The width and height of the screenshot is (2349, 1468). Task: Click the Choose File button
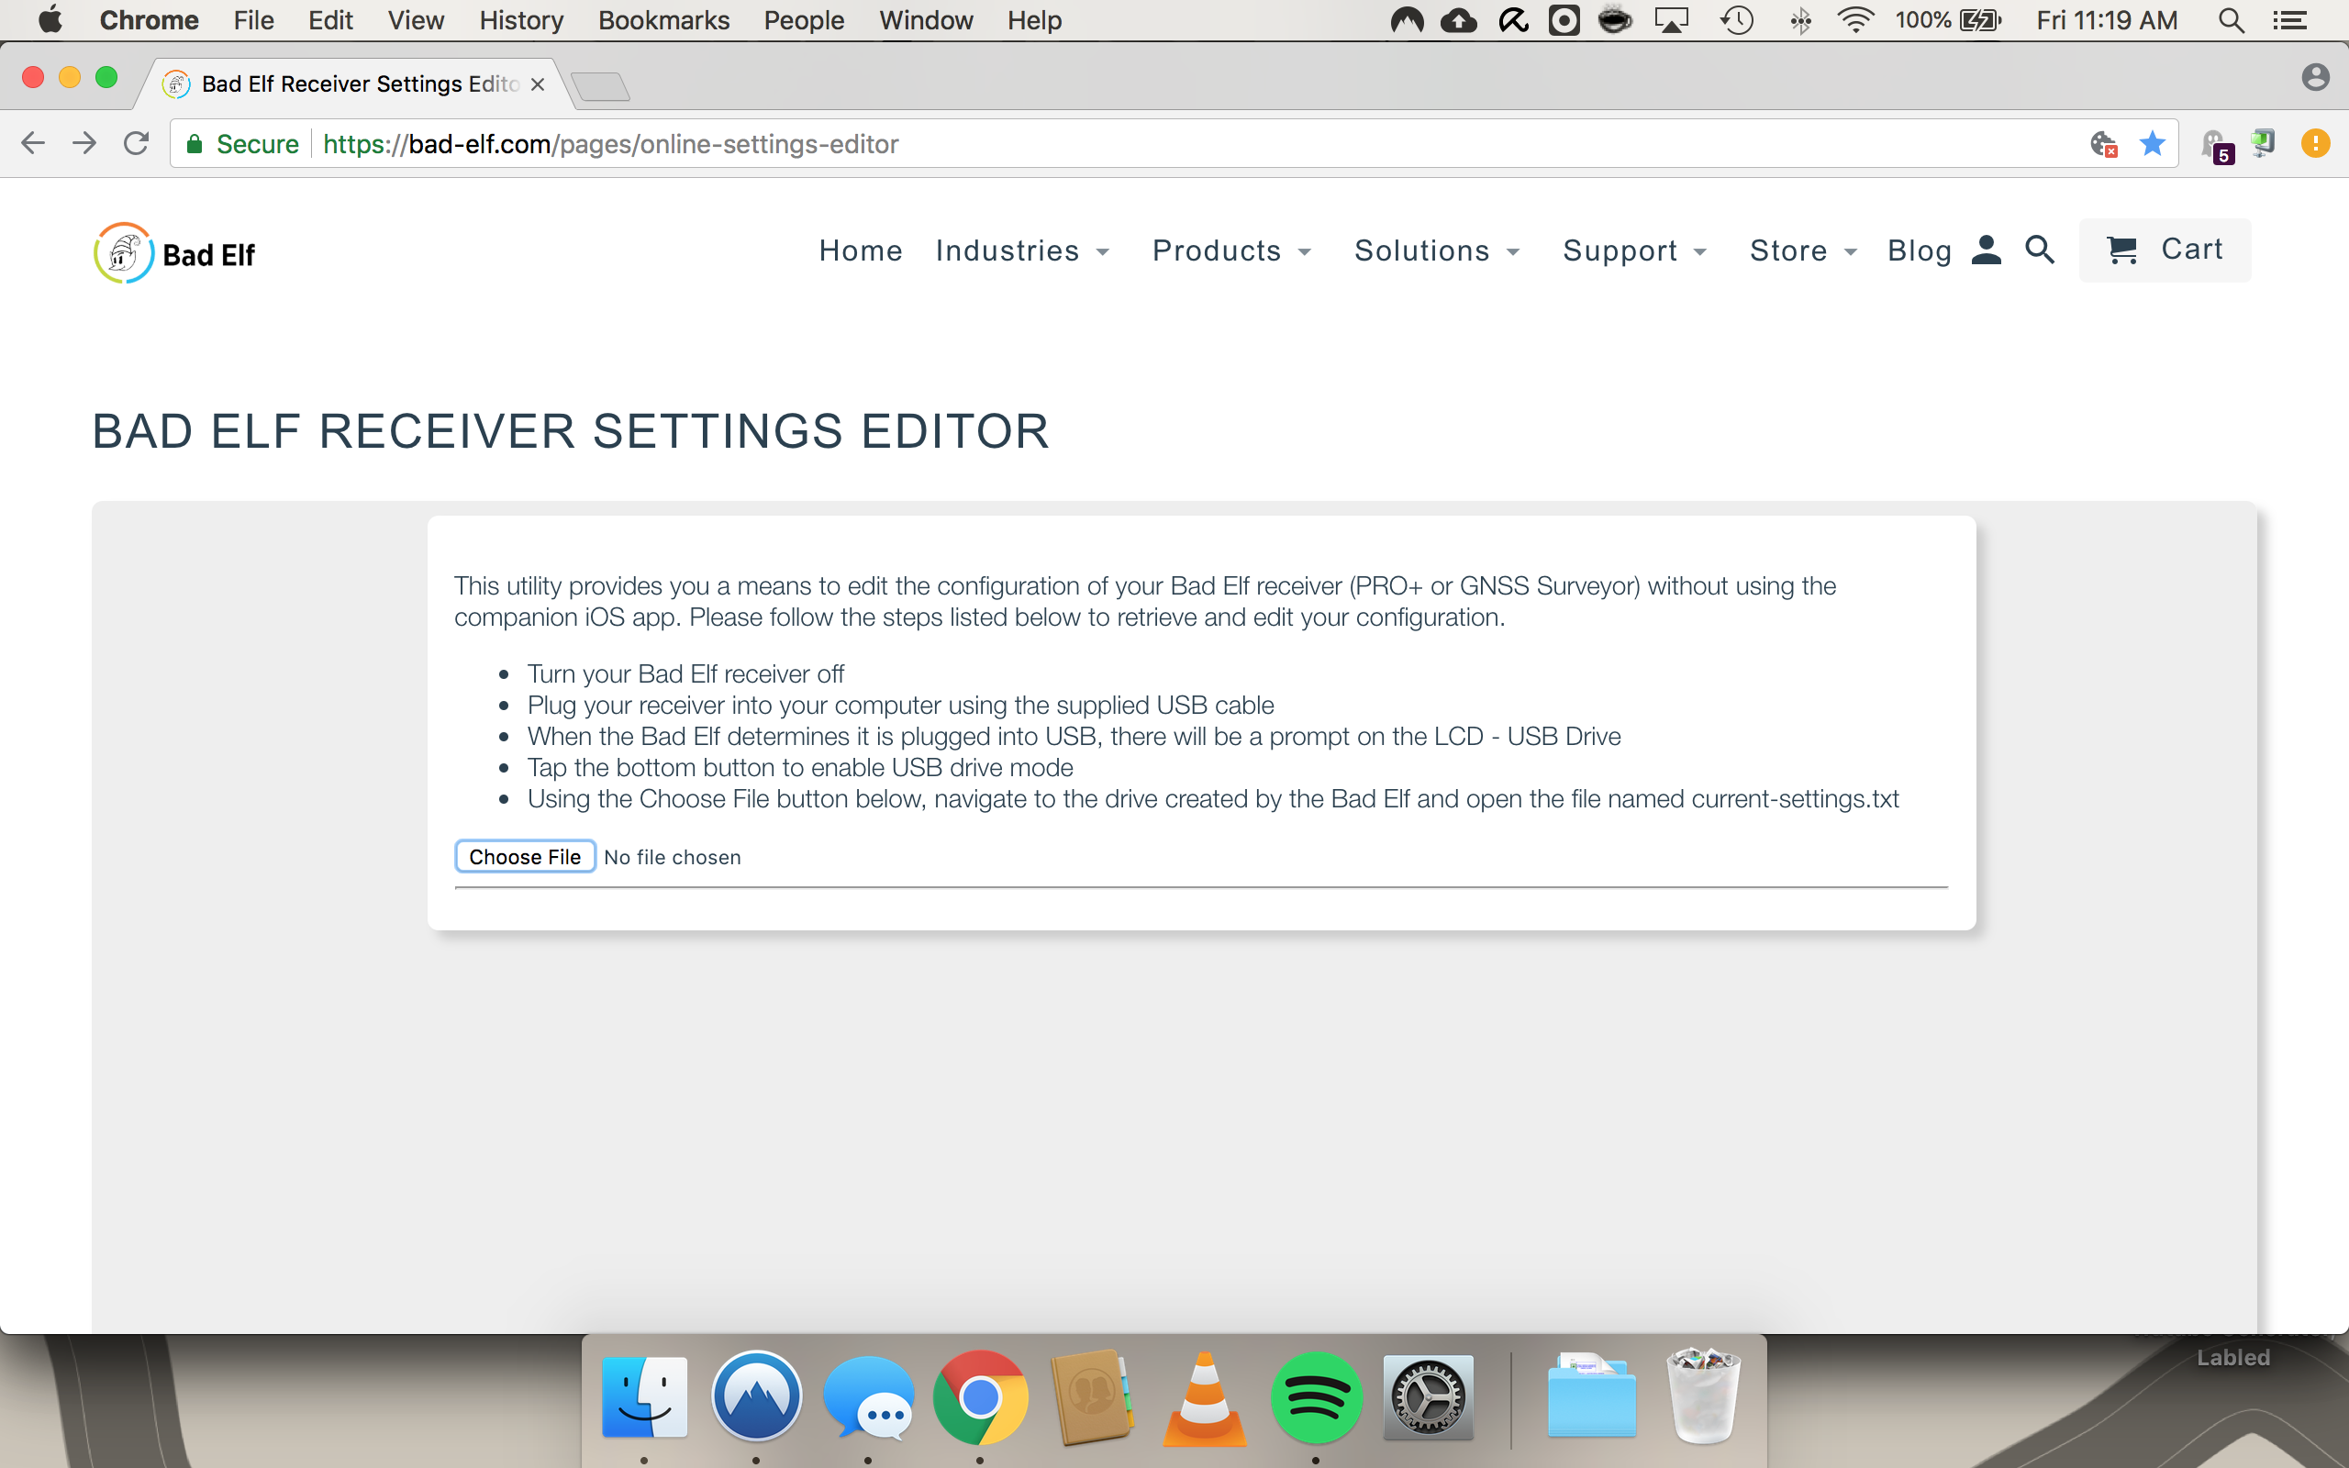tap(524, 856)
